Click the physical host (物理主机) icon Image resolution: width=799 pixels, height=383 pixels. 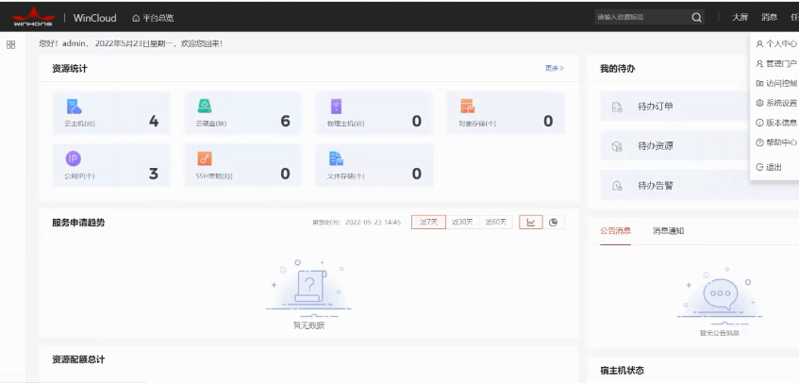pyautogui.click(x=335, y=107)
